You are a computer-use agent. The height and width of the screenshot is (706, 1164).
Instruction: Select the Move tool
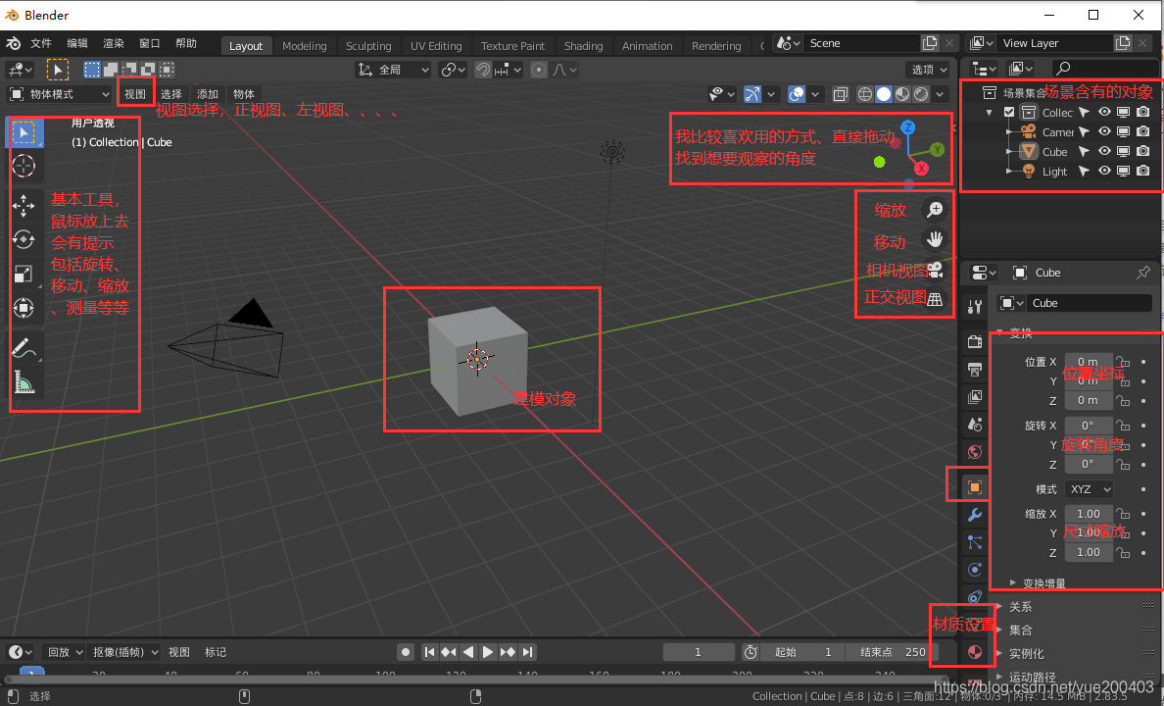tap(24, 205)
